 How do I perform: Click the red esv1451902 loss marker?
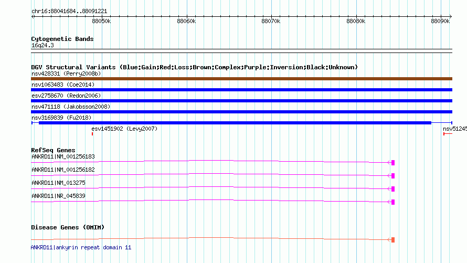92,134
